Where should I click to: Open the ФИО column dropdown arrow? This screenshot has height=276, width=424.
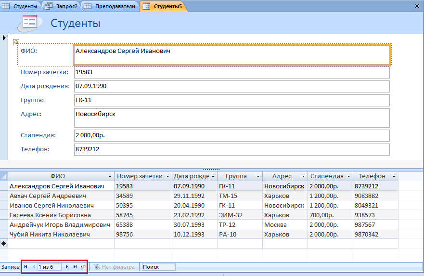point(110,176)
